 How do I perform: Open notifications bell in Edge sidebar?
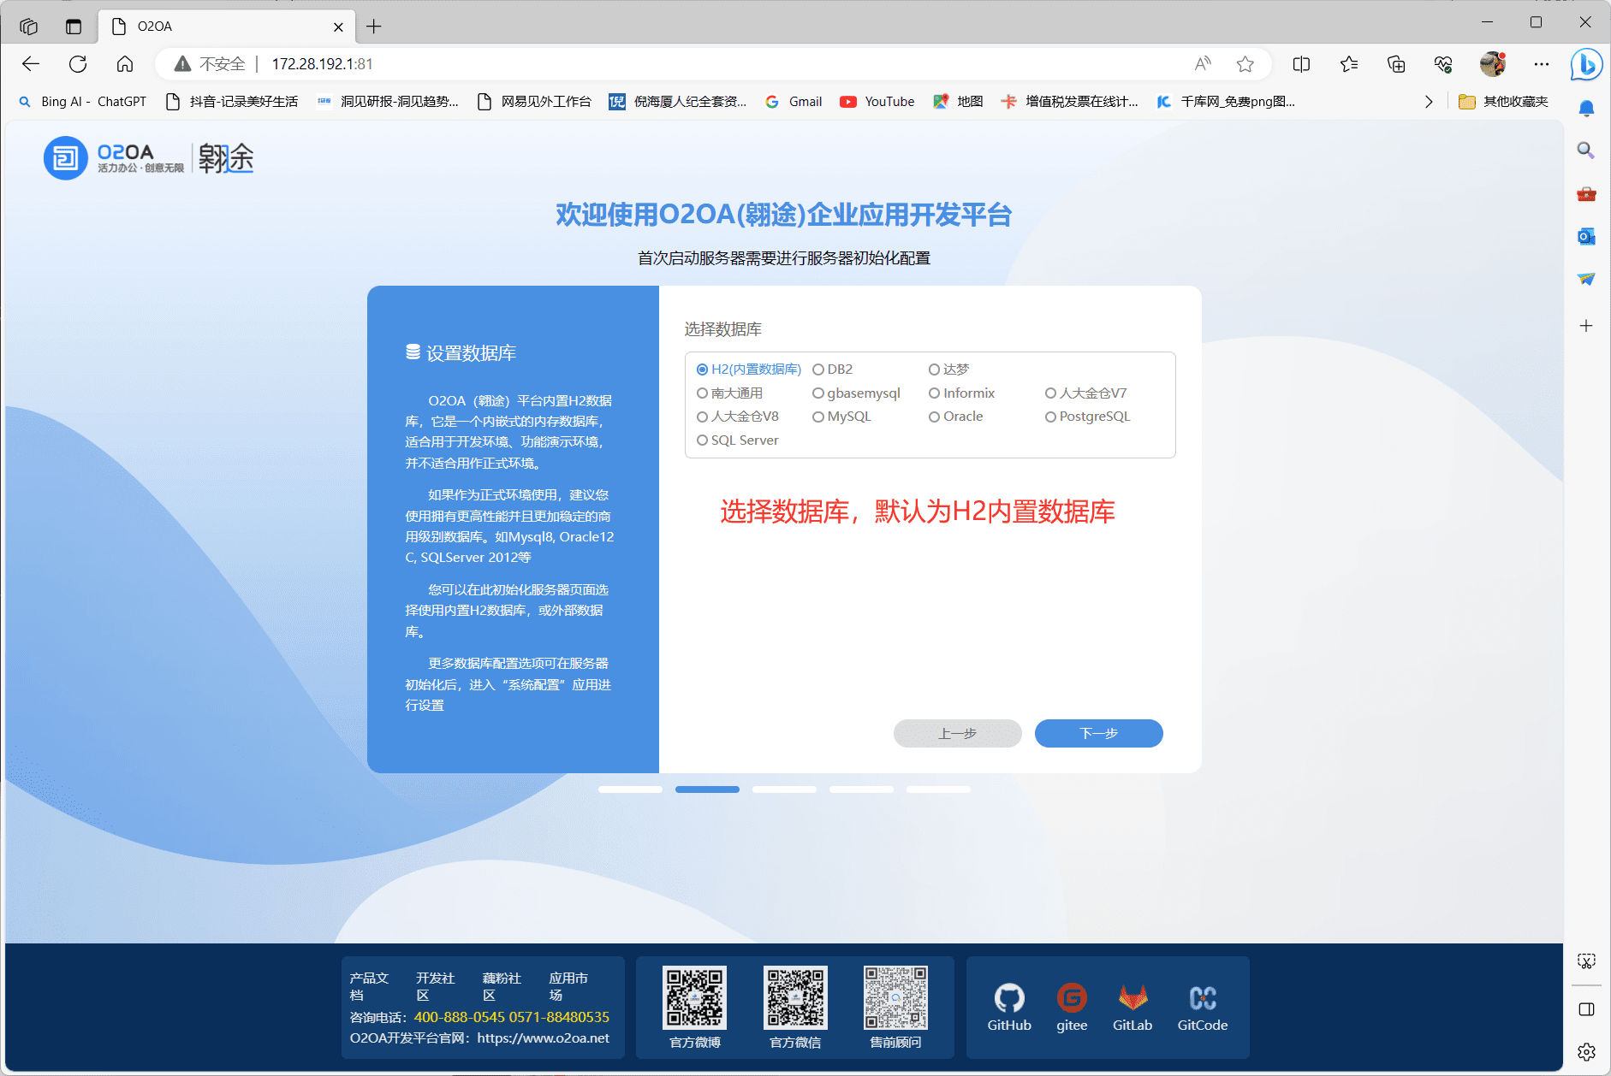click(x=1586, y=109)
